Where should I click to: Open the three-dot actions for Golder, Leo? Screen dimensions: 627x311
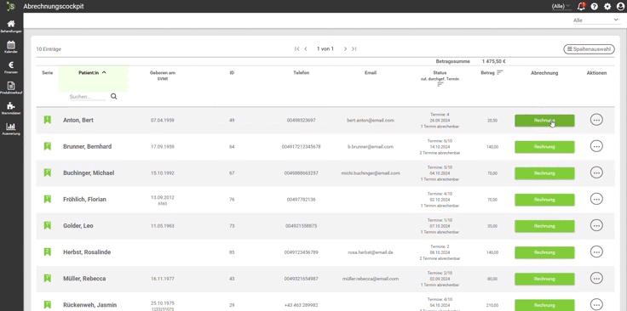[x=596, y=226]
